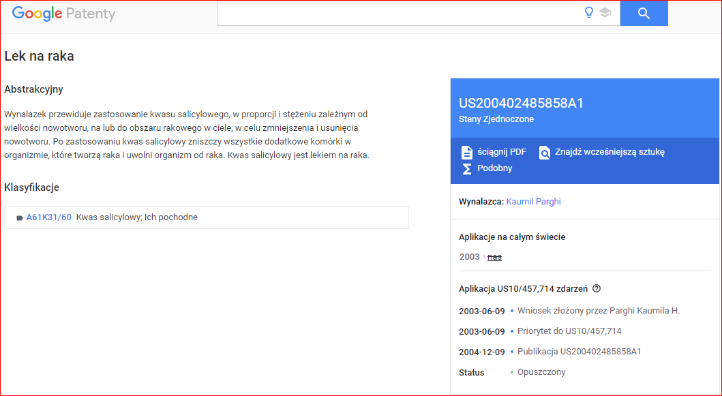Image resolution: width=722 pixels, height=396 pixels.
Task: Click the tag icon before A61K31/60
Action: (x=19, y=218)
